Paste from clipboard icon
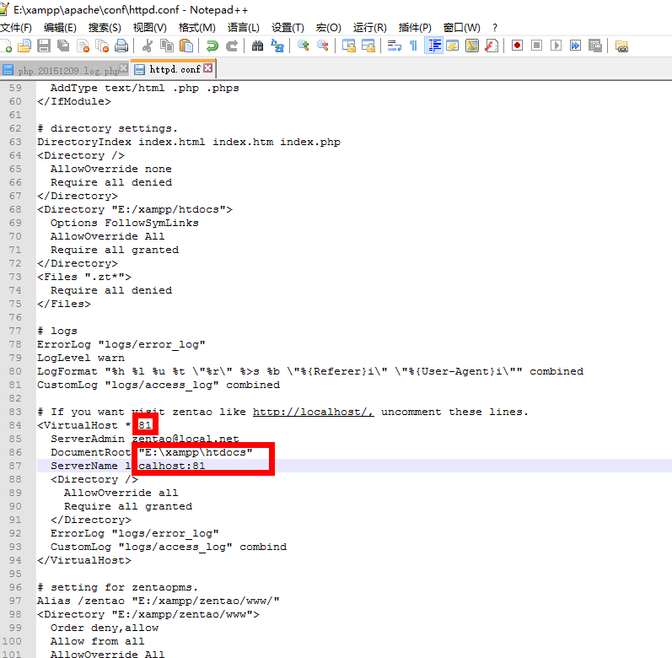The height and width of the screenshot is (658, 672). click(186, 46)
